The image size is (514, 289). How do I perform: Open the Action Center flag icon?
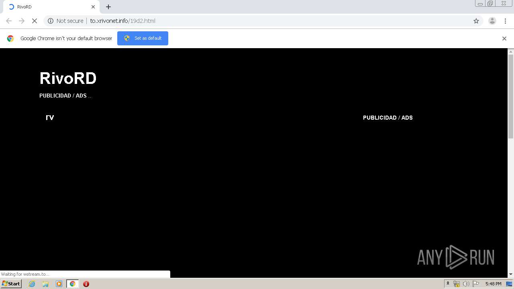pos(476,284)
